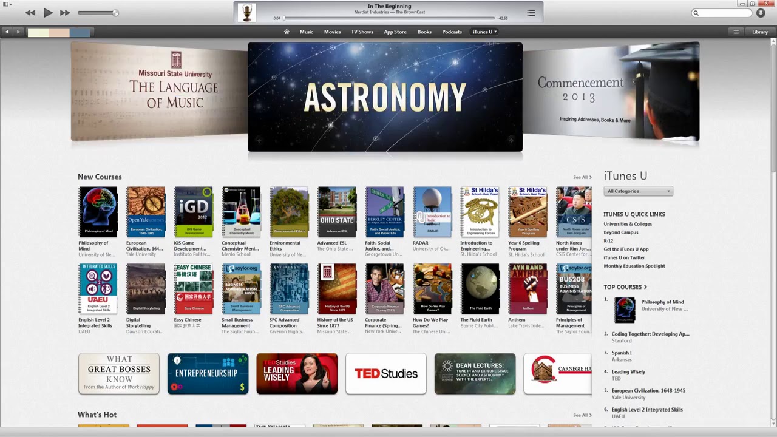Click See All for New Courses
Screen dimensions: 777x437
tap(582, 177)
